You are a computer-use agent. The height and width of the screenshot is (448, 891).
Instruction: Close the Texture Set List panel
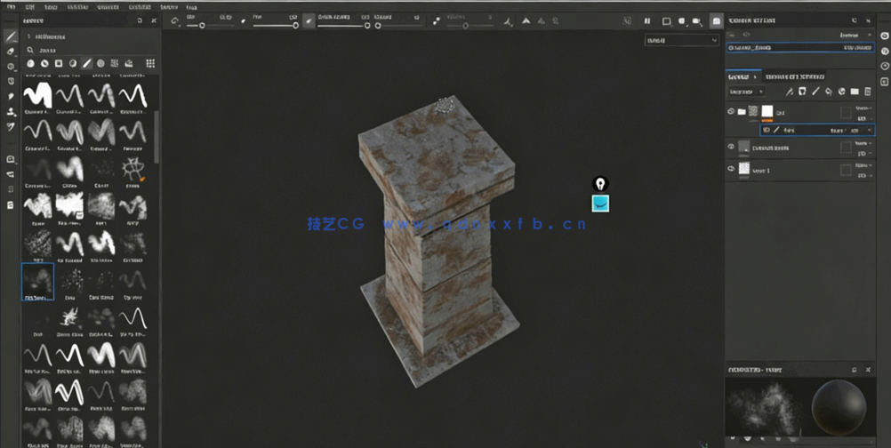pos(868,20)
